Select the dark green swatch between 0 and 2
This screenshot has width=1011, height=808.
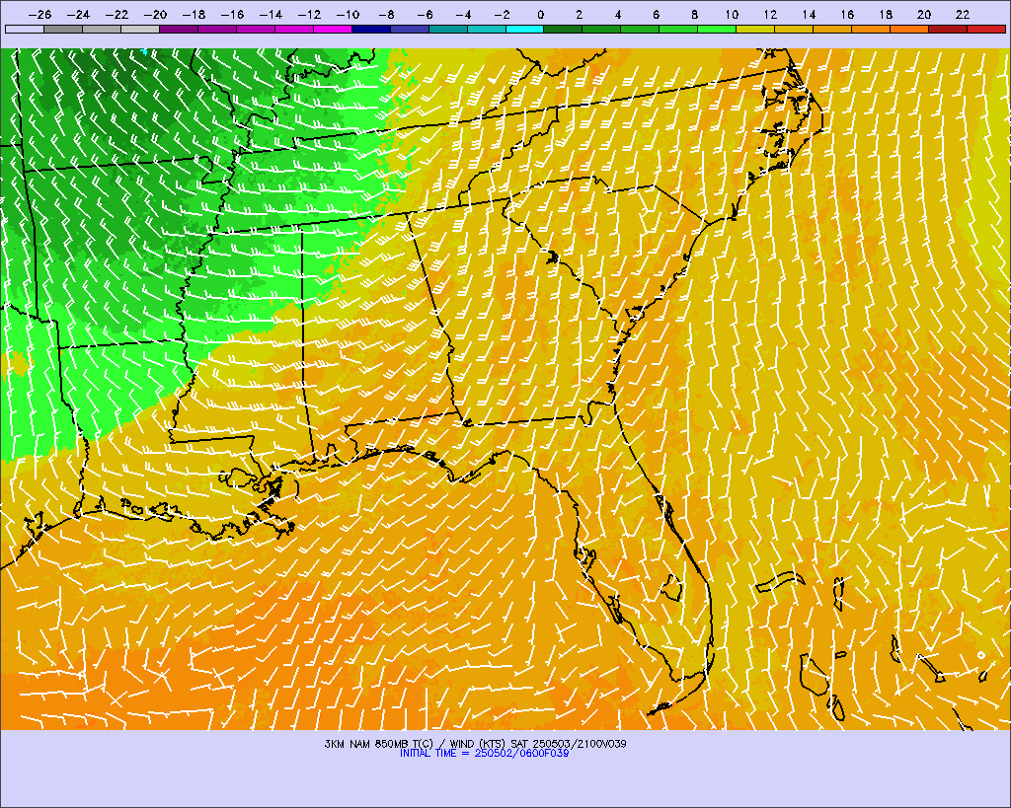click(563, 29)
